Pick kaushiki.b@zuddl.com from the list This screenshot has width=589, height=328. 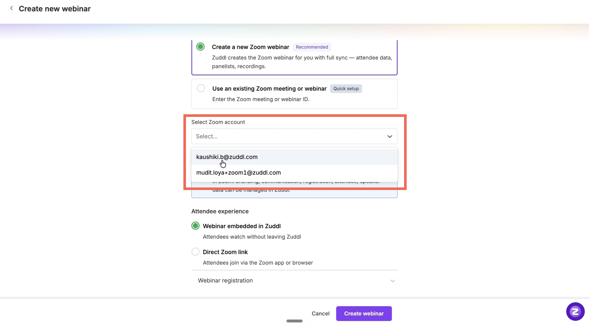pos(294,157)
